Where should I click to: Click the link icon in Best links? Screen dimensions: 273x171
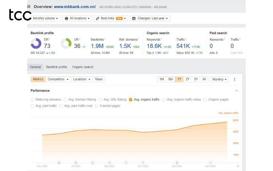(98, 18)
